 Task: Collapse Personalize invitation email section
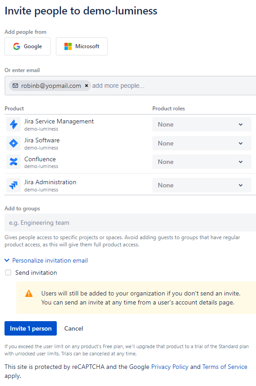46,260
